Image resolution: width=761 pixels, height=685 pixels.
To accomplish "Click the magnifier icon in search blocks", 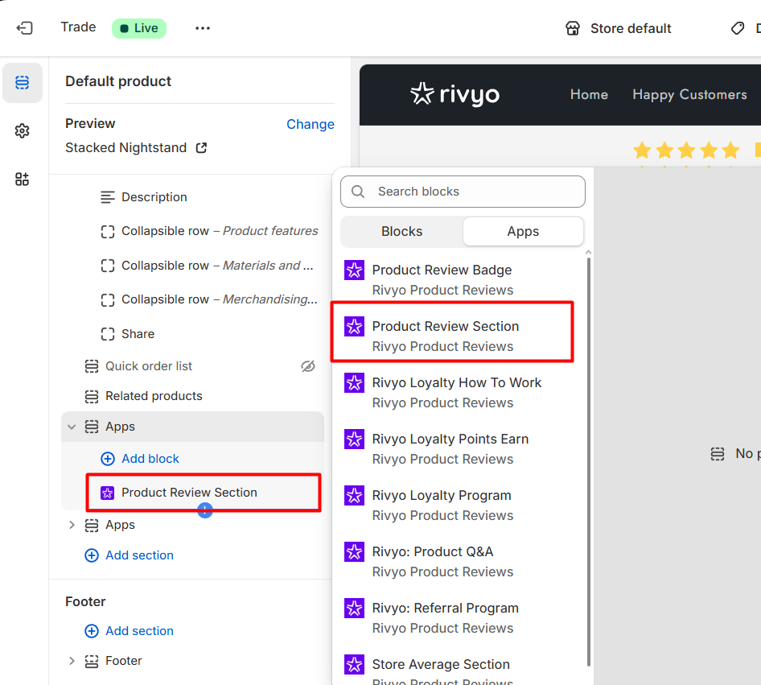I will 358,192.
